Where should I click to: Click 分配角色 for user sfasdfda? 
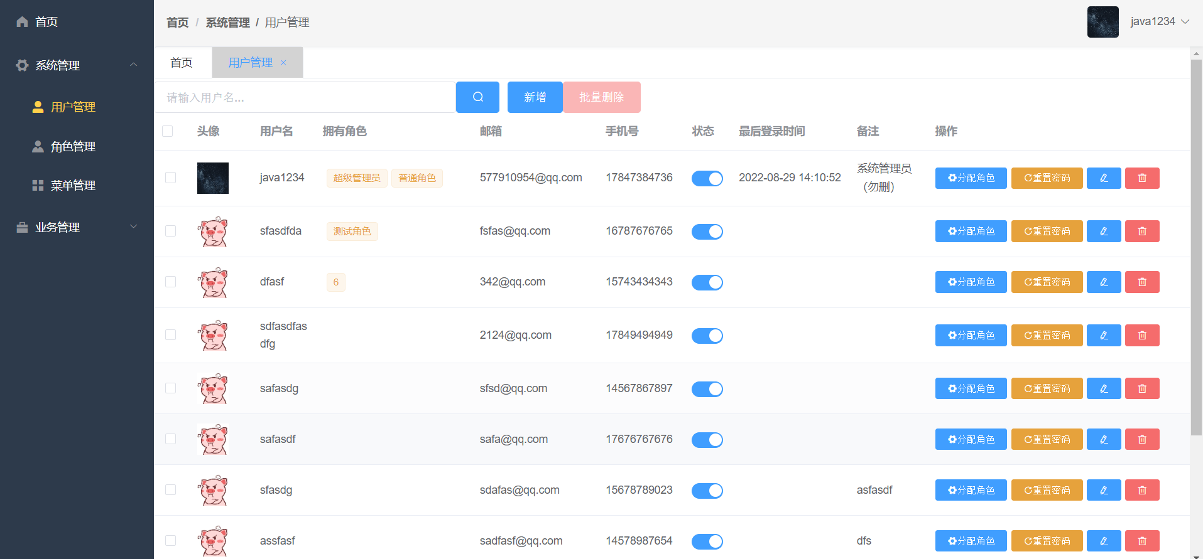point(971,231)
